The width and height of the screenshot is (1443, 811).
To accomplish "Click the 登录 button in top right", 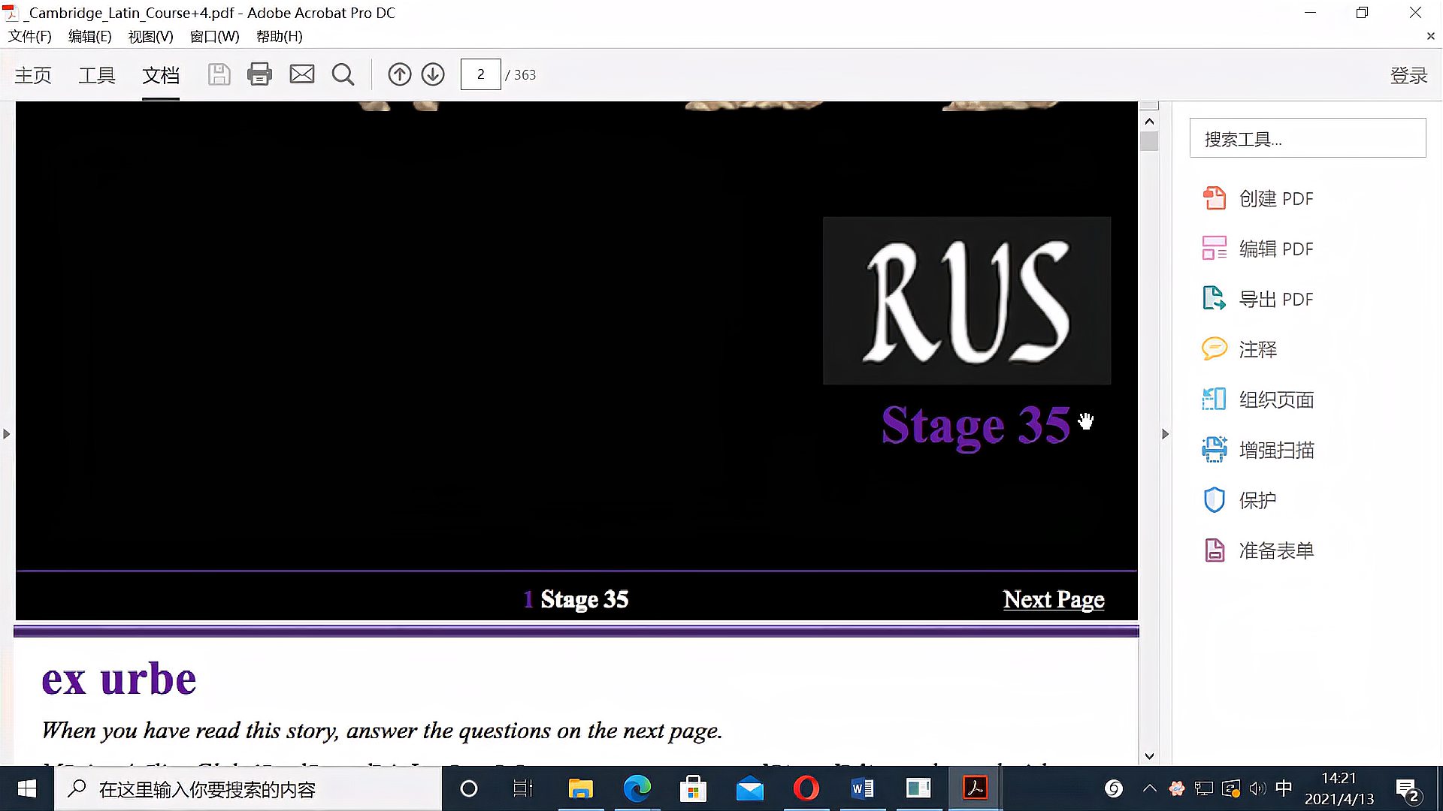I will coord(1408,74).
